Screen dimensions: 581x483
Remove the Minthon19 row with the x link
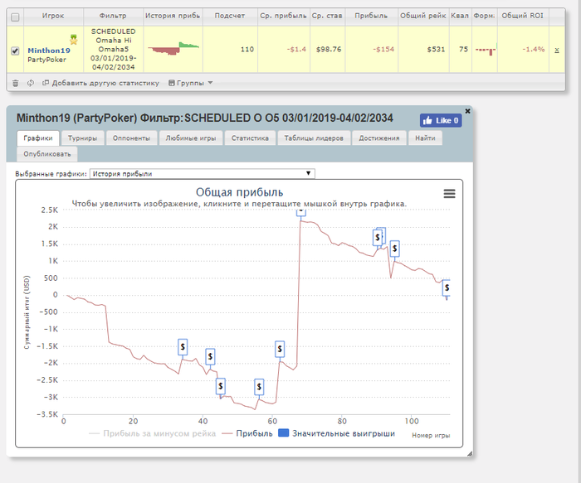click(x=557, y=50)
